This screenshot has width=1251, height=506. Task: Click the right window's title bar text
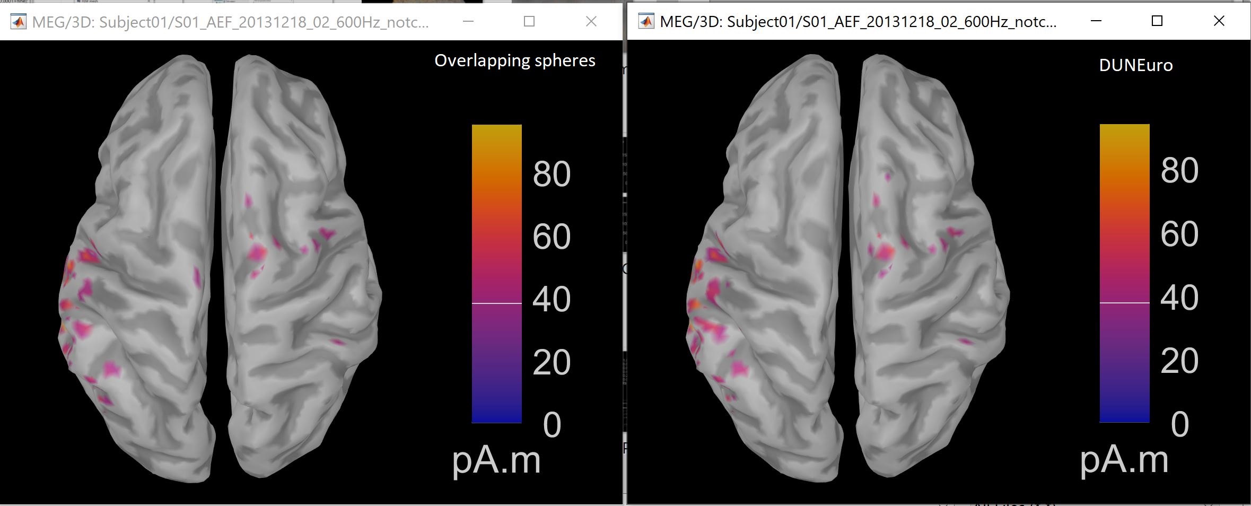(x=858, y=22)
